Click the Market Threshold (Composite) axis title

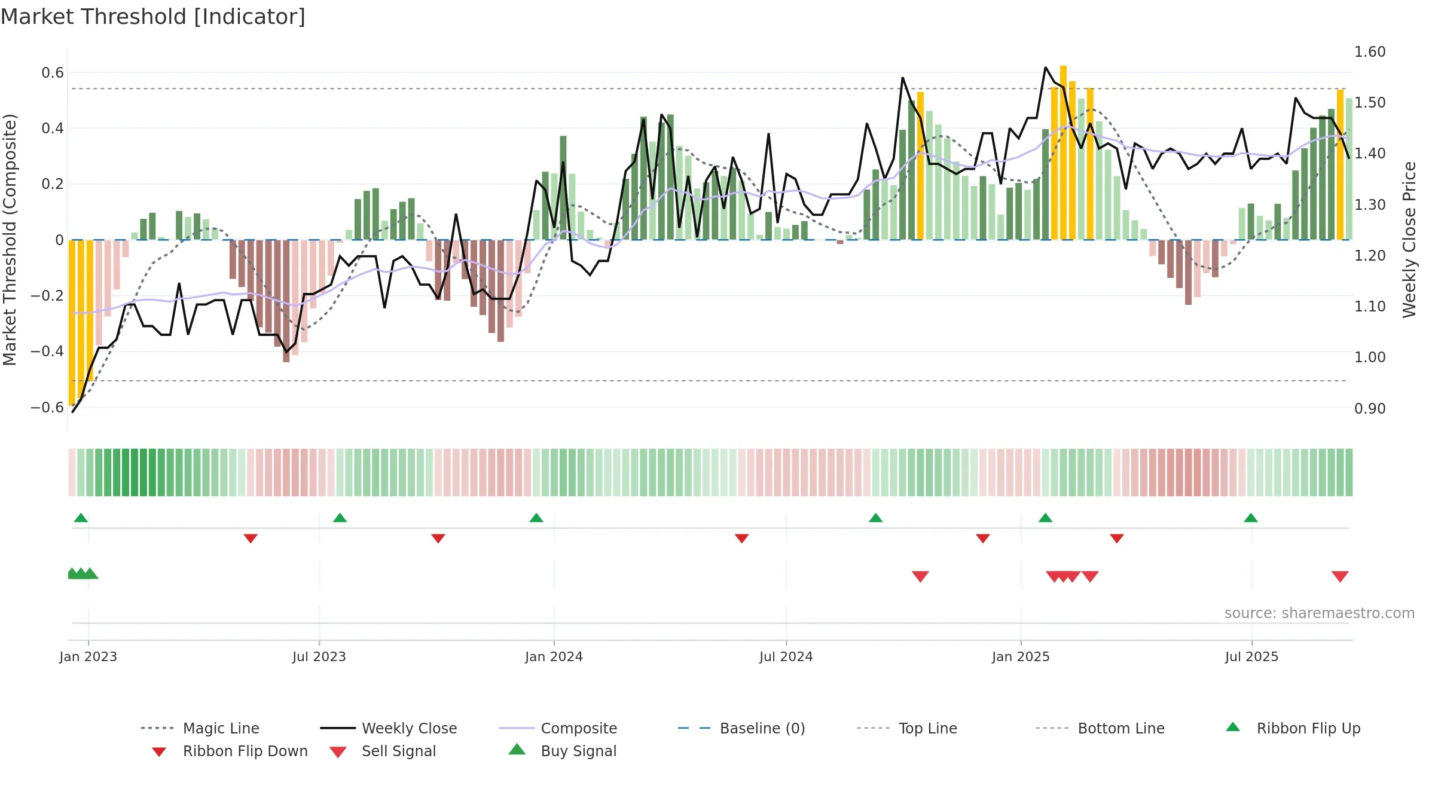[x=10, y=239]
